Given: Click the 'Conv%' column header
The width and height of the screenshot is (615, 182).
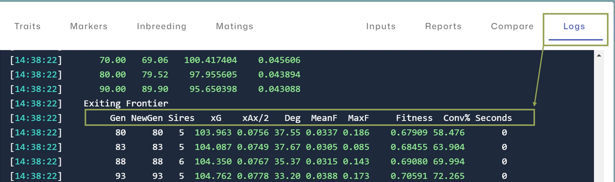Looking at the screenshot, I should point(457,118).
